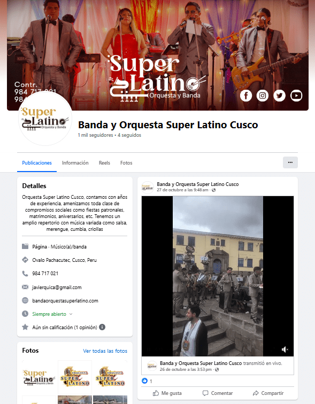Click the Compartir button on the post
315x404 pixels.
pos(268,393)
